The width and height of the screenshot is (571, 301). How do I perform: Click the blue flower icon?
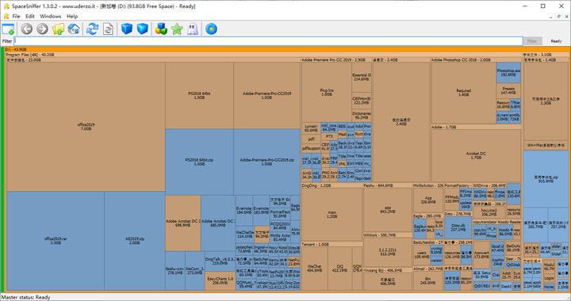211,29
